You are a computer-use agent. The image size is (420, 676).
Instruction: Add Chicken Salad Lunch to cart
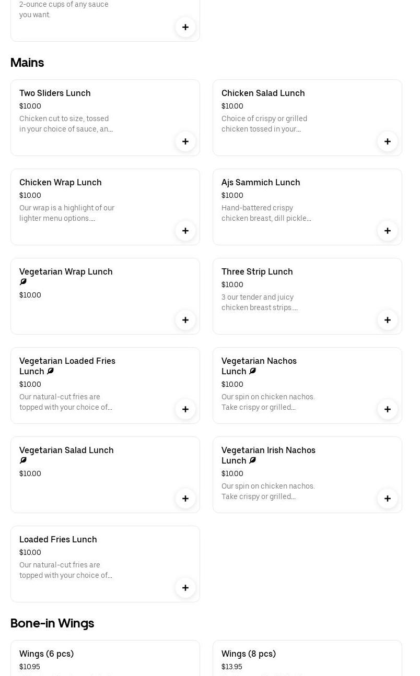388,141
